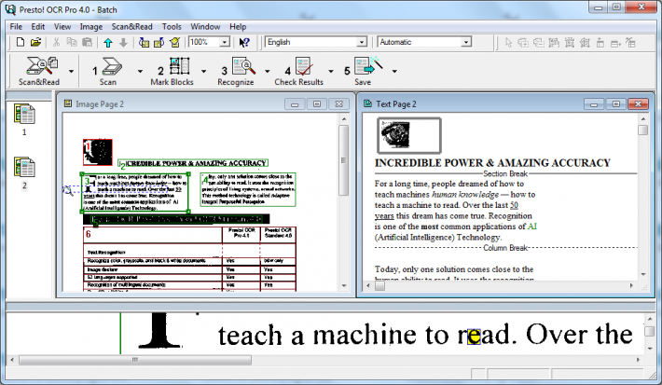
Task: Click the subtract-block (minus) tool icon
Action: click(x=539, y=43)
